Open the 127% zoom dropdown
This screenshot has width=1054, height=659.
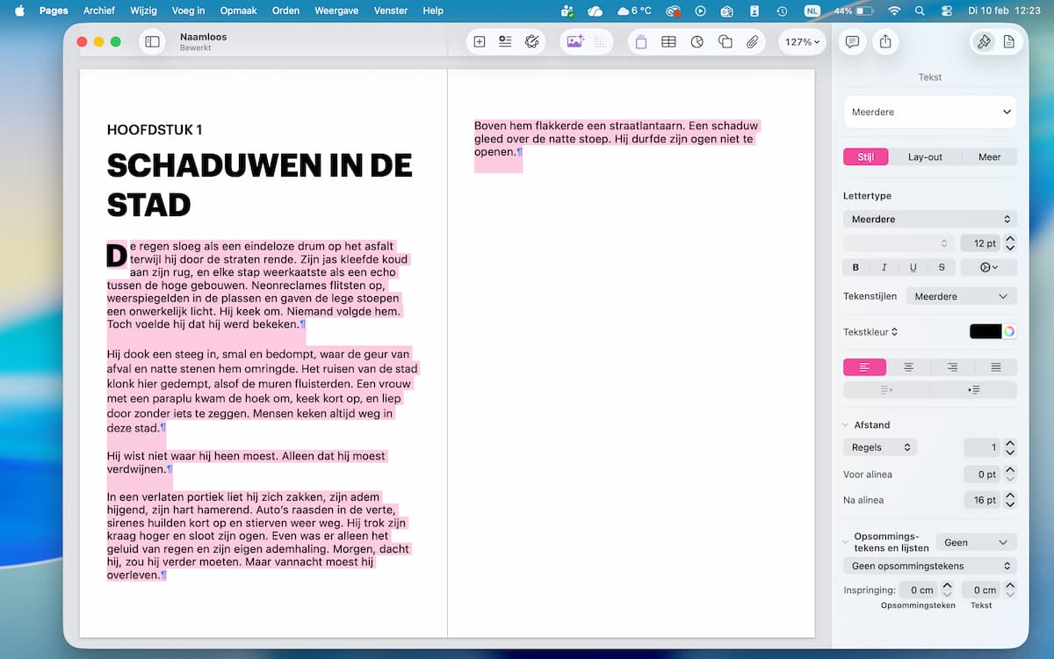803,41
